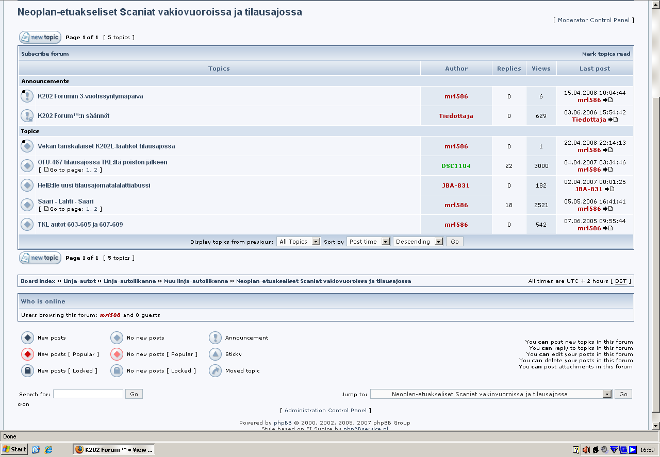Viewport: 660px width, 457px height.
Task: Open the Descending order dropdown
Action: 418,242
